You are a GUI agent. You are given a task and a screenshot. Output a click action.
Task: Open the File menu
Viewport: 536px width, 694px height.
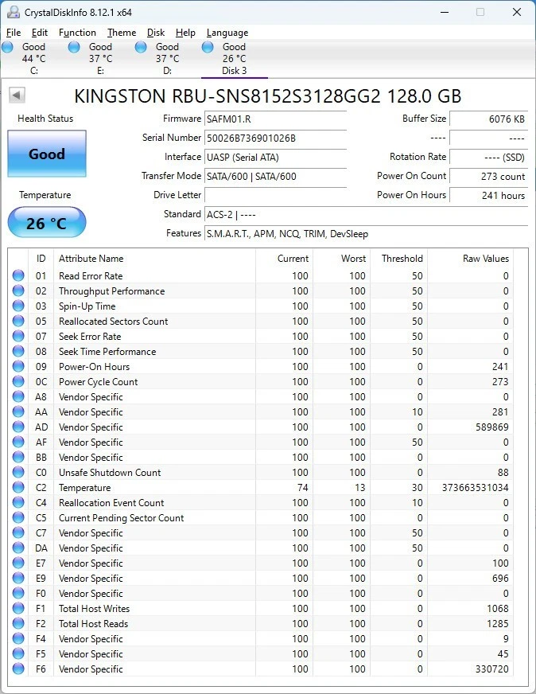click(14, 33)
